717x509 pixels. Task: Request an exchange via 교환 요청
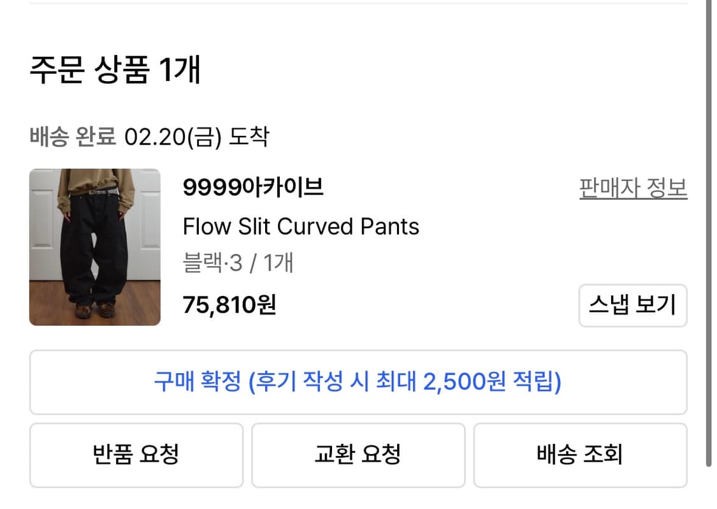click(358, 455)
